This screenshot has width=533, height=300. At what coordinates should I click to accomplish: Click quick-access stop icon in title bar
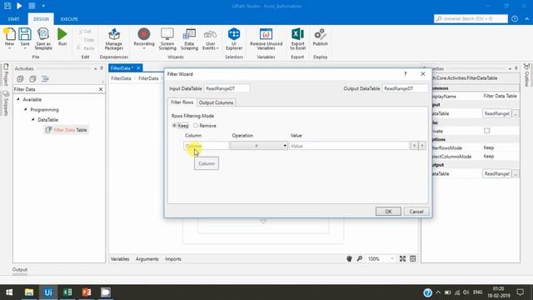[32, 6]
